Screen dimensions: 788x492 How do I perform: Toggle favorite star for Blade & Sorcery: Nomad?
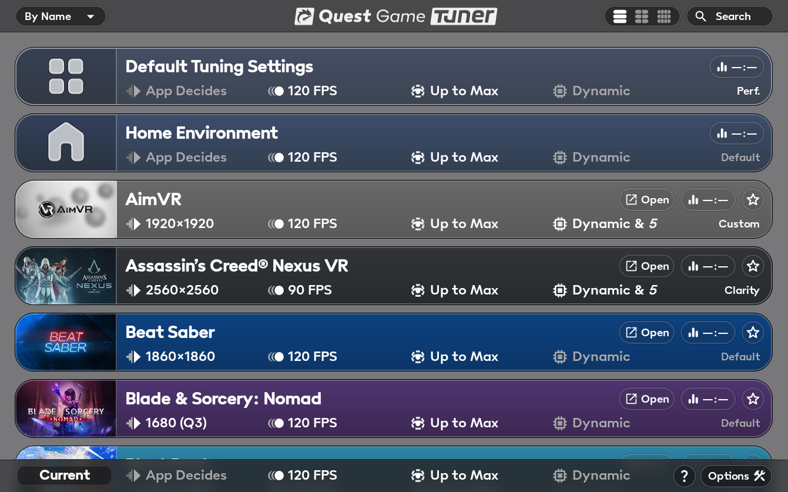(753, 399)
